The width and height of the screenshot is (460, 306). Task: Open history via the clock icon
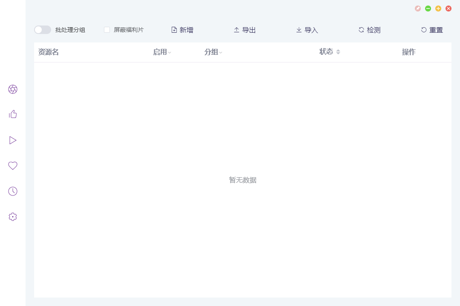click(13, 191)
